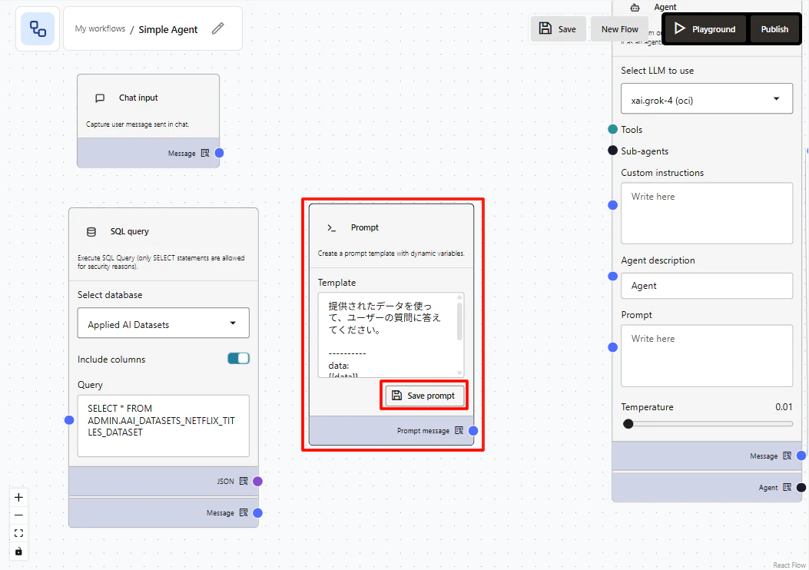Create a New Flow
809x570 pixels.
tap(619, 29)
